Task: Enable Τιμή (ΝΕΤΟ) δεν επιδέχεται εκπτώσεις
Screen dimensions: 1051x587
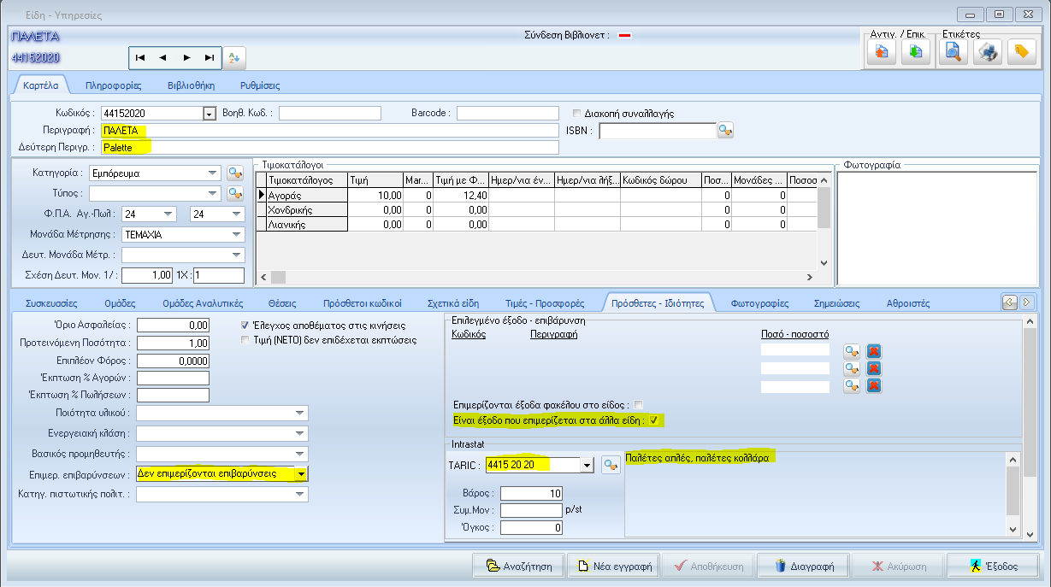Action: coord(246,339)
